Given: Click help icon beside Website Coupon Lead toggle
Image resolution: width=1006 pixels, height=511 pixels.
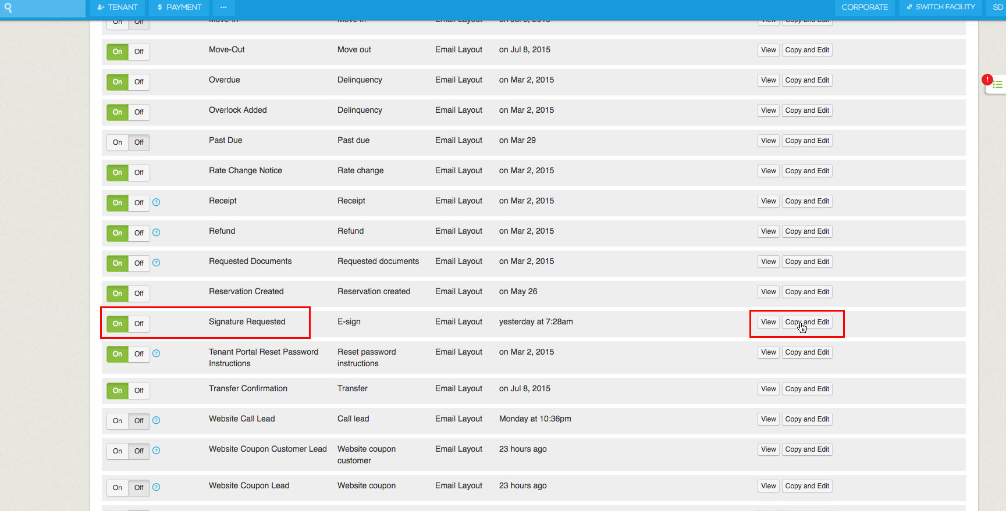Looking at the screenshot, I should point(156,487).
